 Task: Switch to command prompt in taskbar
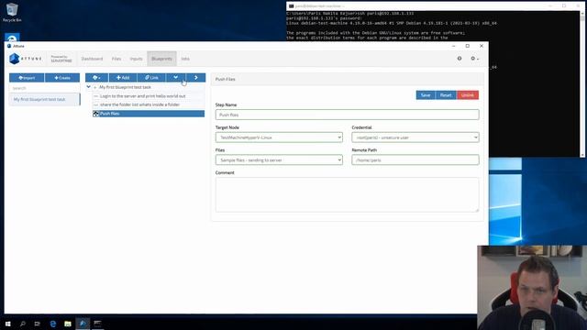pyautogui.click(x=98, y=324)
